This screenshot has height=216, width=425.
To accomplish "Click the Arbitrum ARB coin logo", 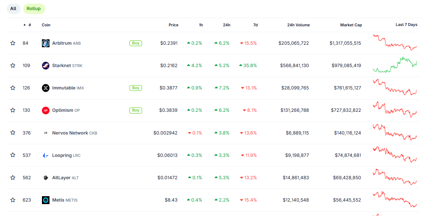I will pyautogui.click(x=46, y=43).
